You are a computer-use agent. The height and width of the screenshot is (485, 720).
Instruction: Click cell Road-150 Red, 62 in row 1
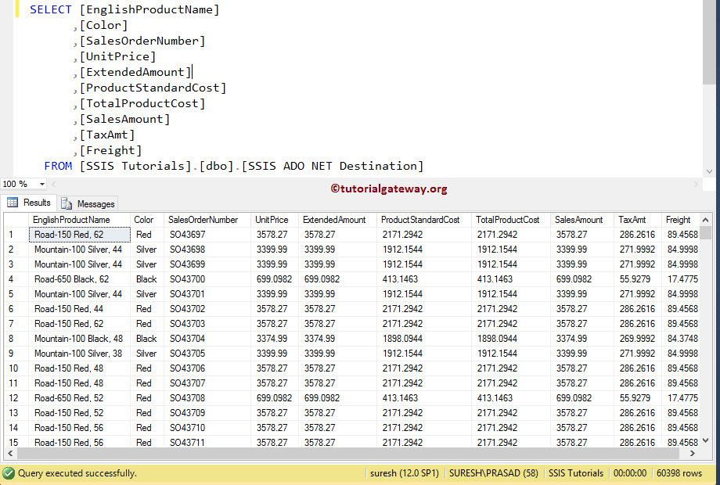click(80, 235)
